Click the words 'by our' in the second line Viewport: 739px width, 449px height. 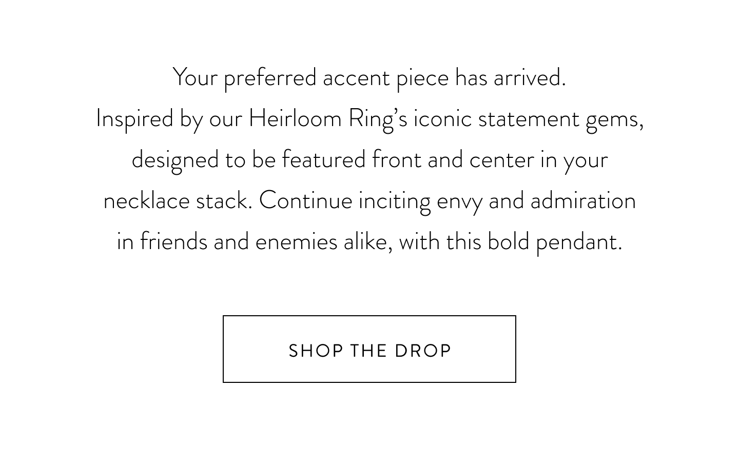point(211,119)
